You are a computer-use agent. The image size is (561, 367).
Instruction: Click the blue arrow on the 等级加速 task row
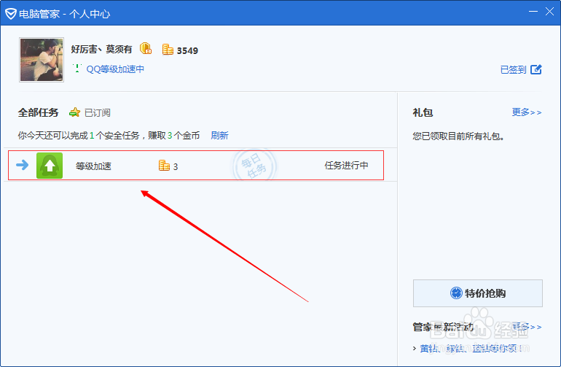pyautogui.click(x=22, y=165)
